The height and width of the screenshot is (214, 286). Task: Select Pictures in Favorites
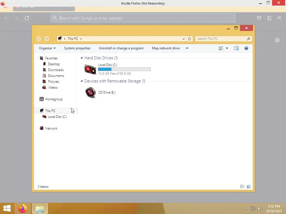pos(53,82)
